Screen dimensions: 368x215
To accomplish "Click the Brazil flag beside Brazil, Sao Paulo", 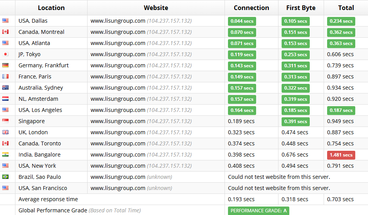I will [x=5, y=177].
